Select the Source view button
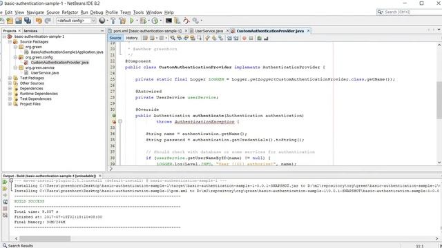Image resolution: width=442 pixels, height=248 pixels. coord(115,38)
